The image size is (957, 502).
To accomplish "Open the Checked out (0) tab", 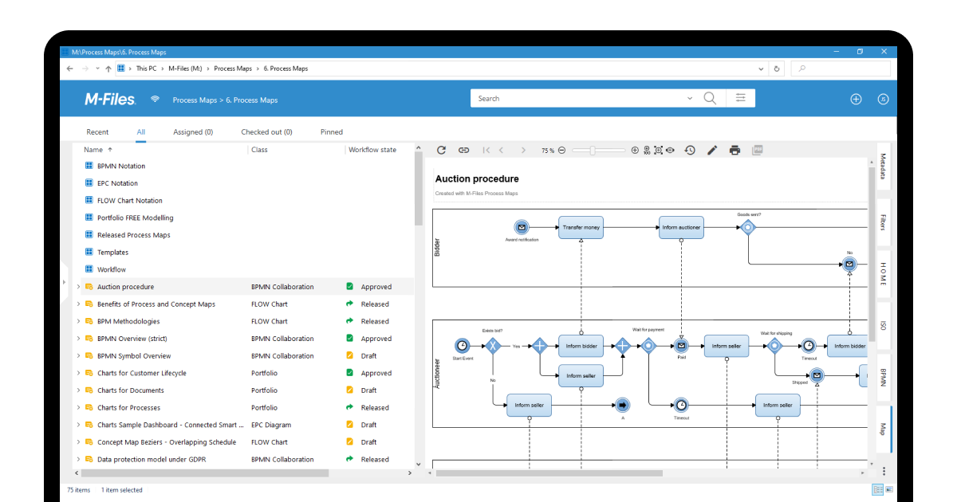I will click(266, 132).
